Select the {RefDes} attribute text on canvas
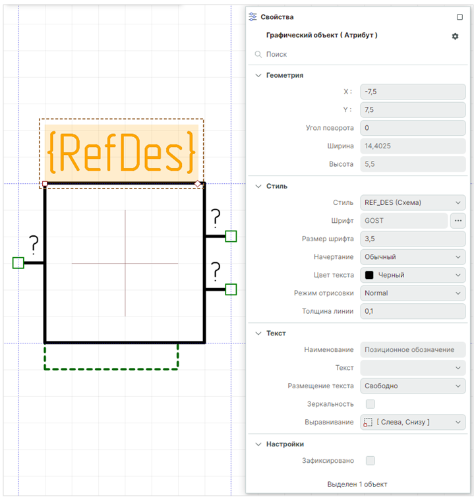476x499 pixels. [x=121, y=152]
